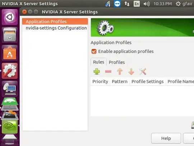
Task: Click the Help button
Action: click(166, 138)
